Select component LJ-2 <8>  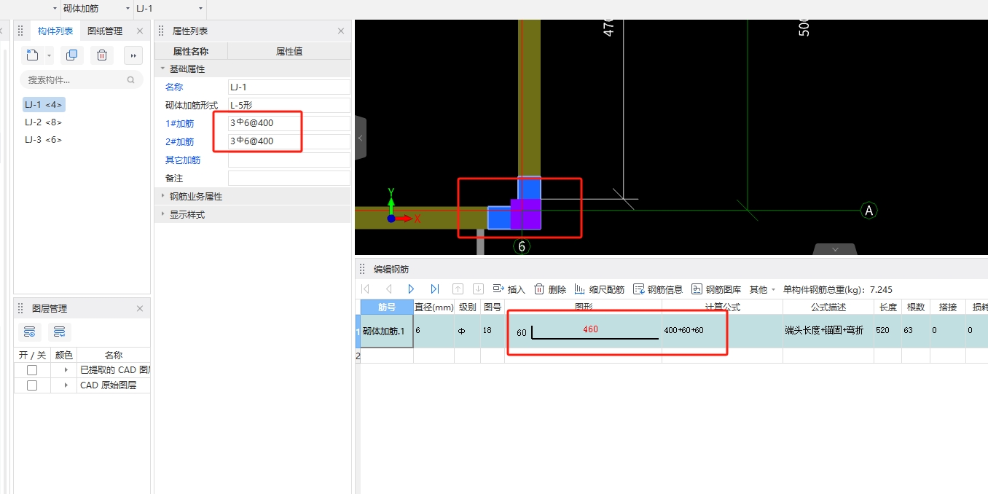[x=43, y=122]
